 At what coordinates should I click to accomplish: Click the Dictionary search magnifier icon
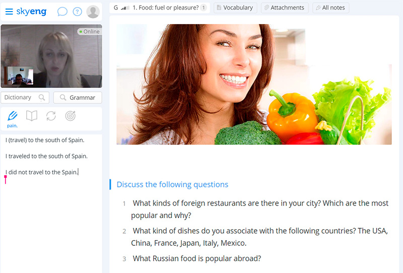(x=42, y=97)
